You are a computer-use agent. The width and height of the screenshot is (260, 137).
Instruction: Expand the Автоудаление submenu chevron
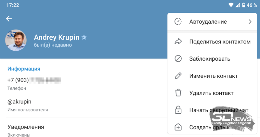250,22
